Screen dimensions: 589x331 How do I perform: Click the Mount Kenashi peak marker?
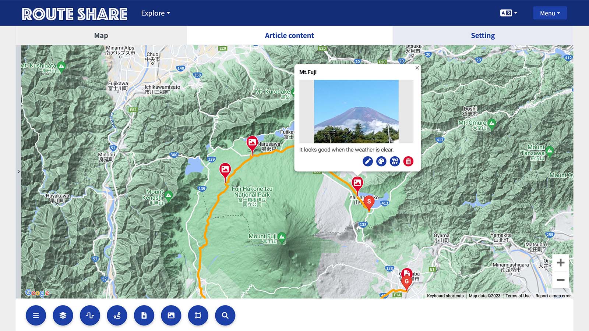(x=169, y=196)
